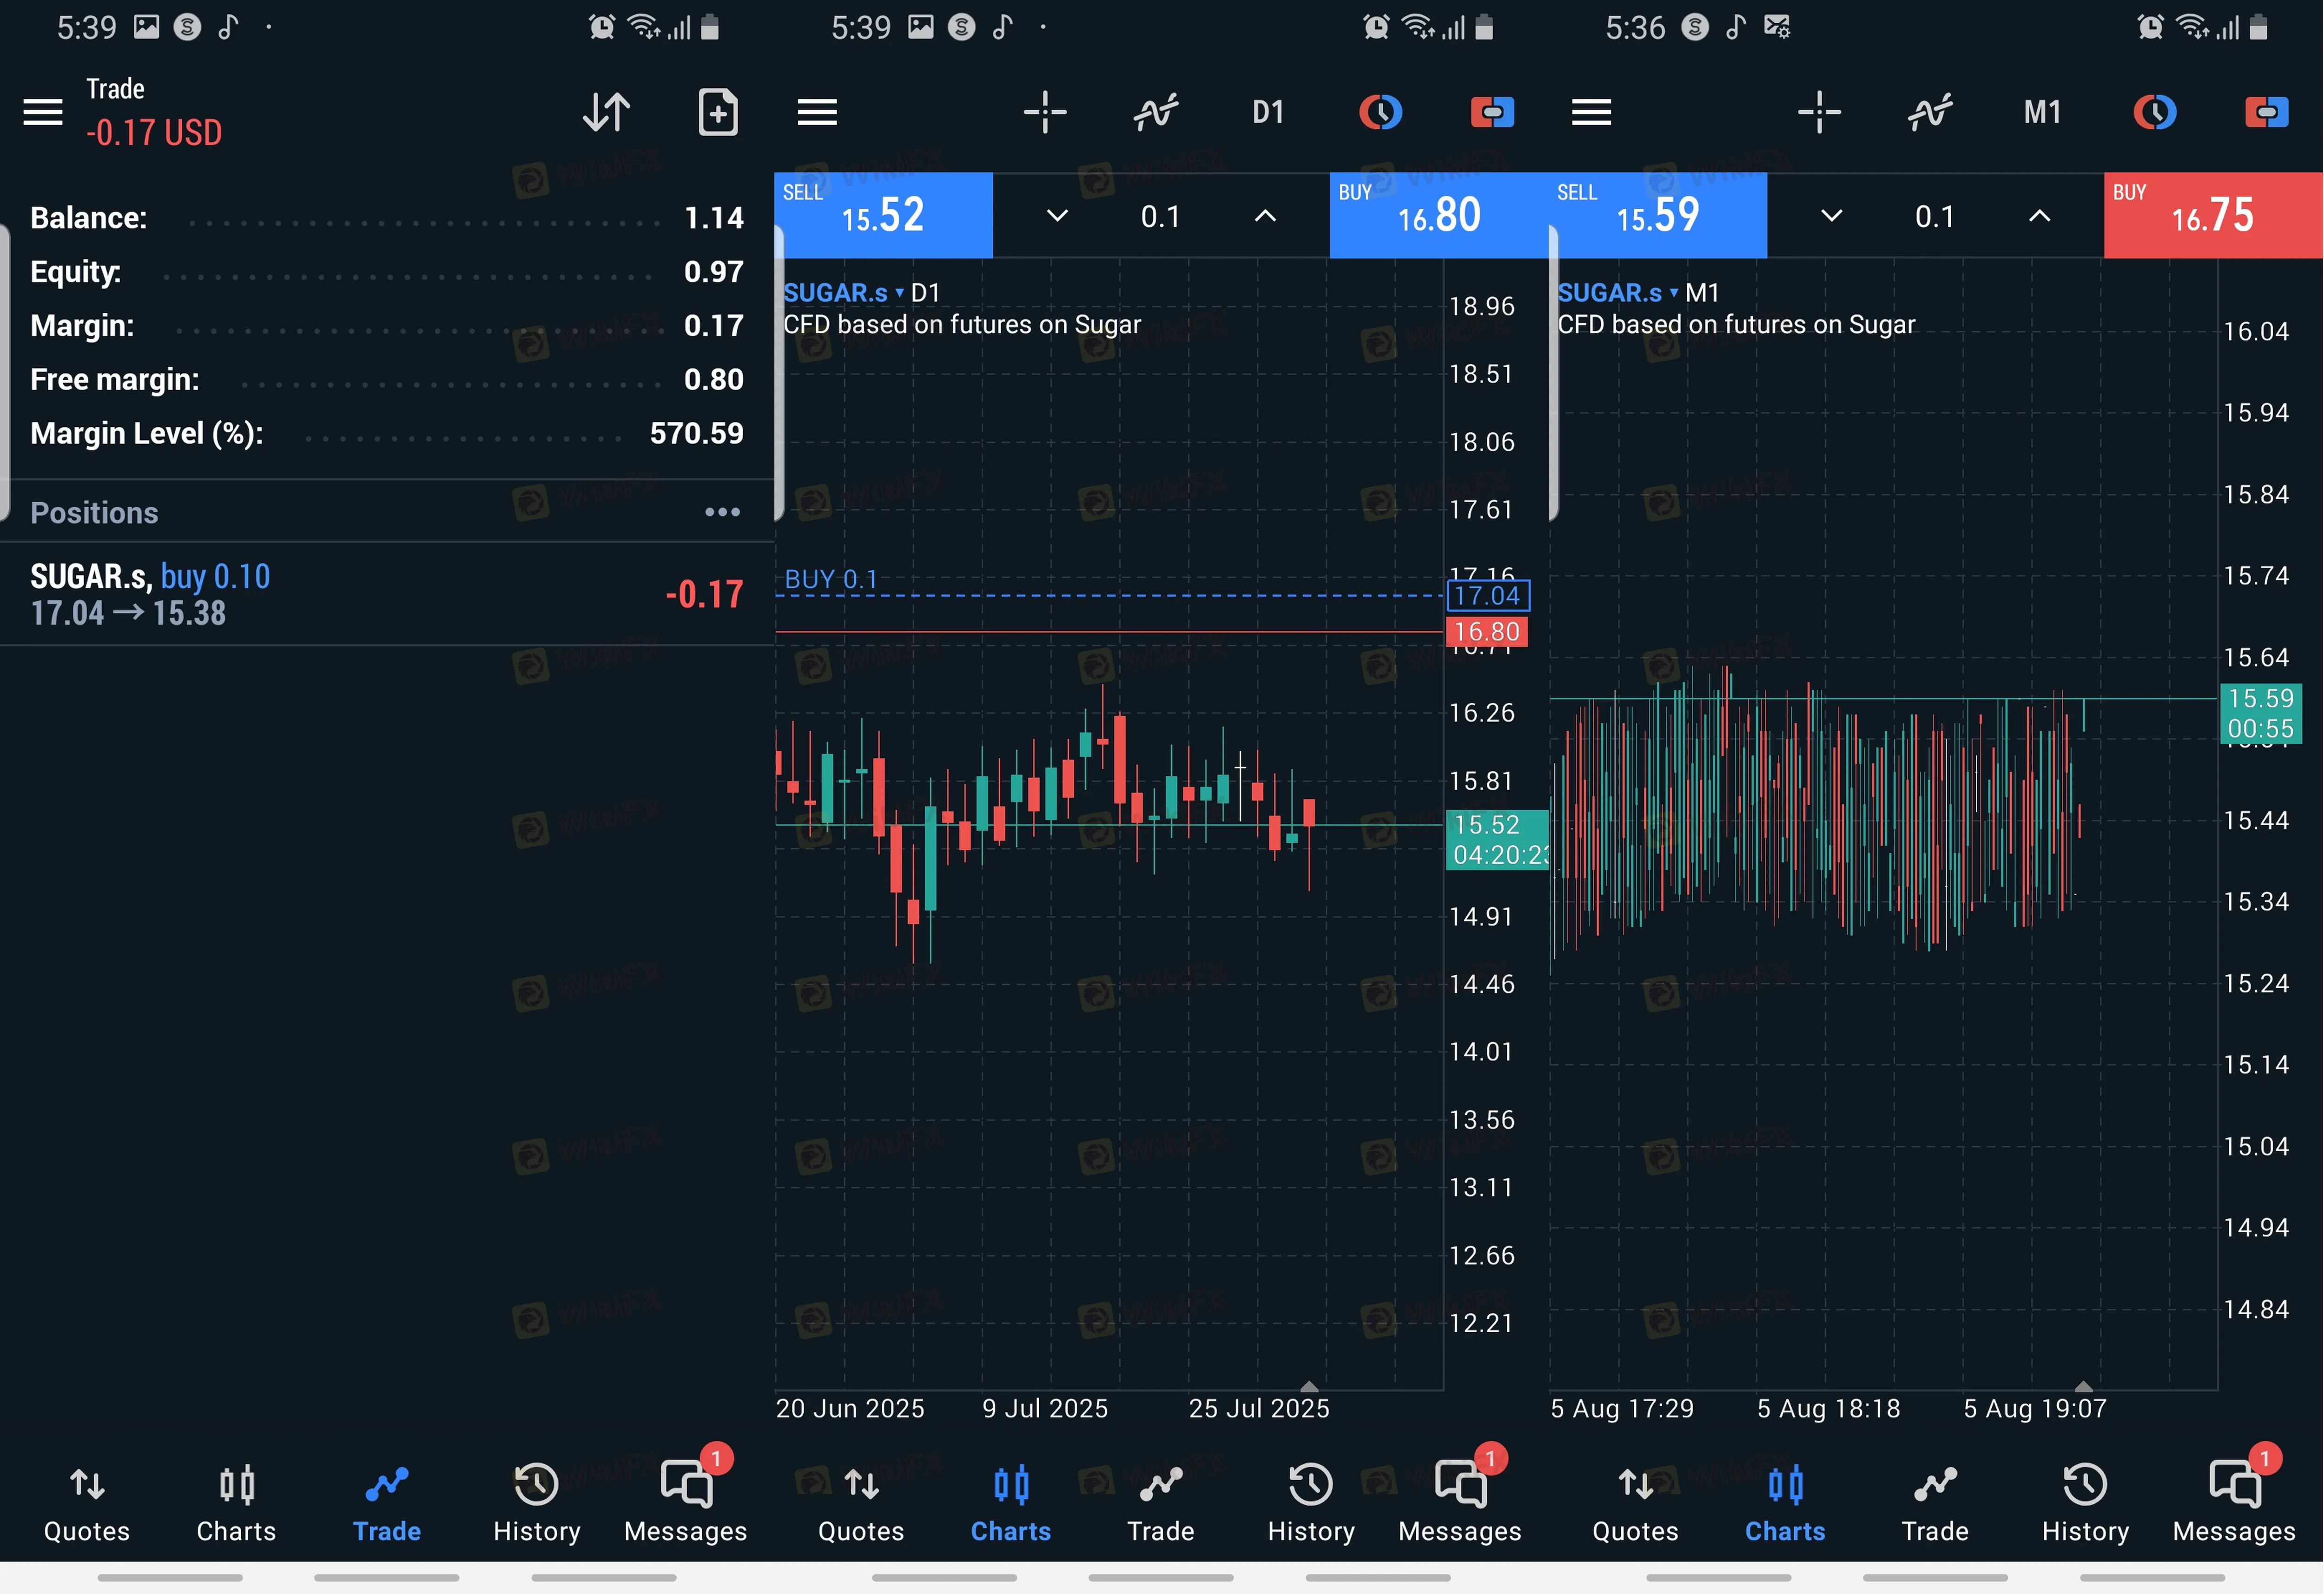Tap the sort positions arrows icon
The image size is (2324, 1594).
(x=606, y=112)
